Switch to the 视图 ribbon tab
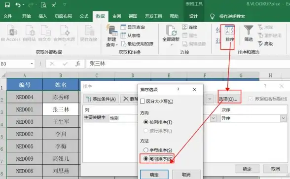290x179 pixels. [x=133, y=16]
